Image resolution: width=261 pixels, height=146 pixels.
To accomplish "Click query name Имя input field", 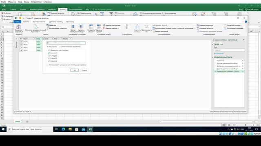I will pyautogui.click(x=229, y=50).
